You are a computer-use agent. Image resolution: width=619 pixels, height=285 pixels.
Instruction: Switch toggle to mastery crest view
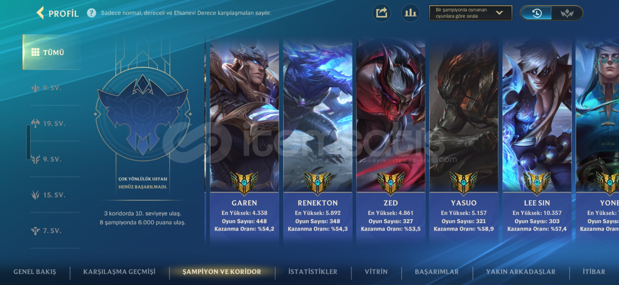567,13
